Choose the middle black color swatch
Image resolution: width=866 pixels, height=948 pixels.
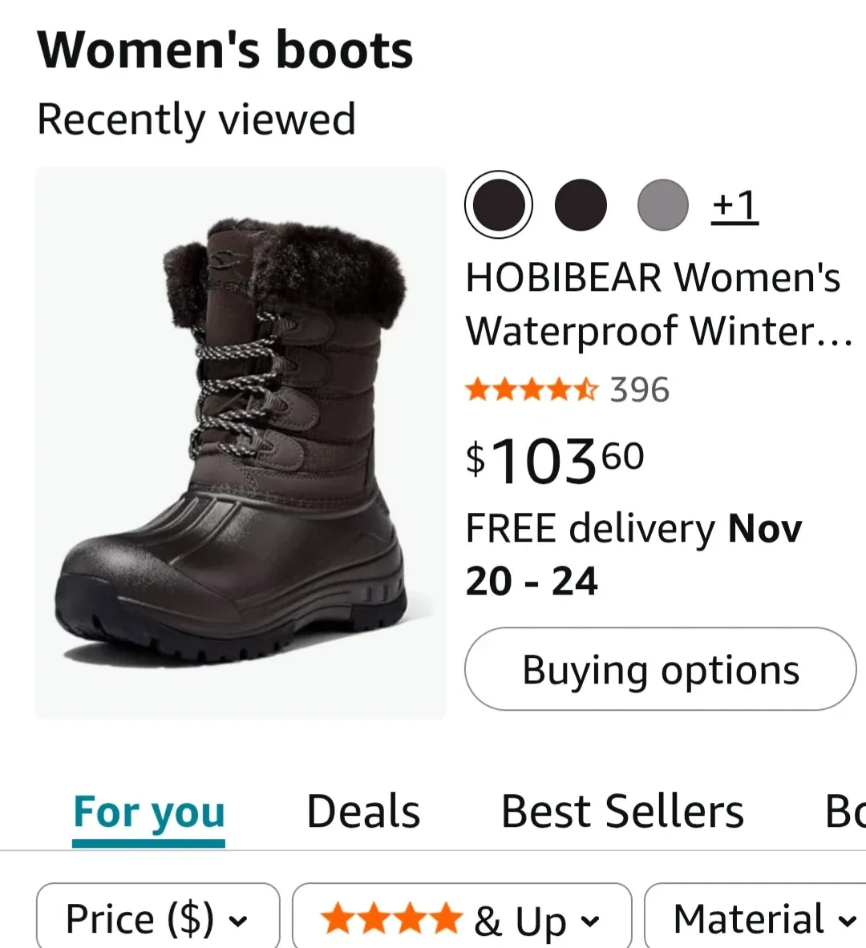581,204
